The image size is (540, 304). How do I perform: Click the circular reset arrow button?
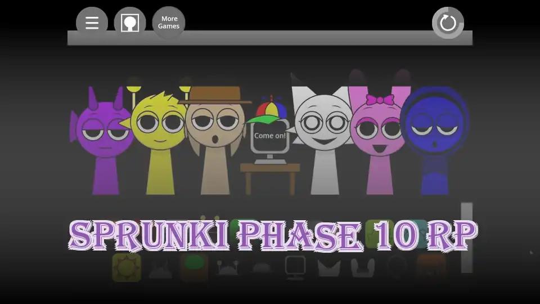click(448, 23)
